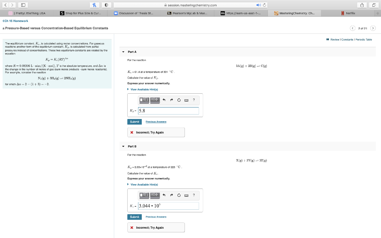Open Safari's tab overview icon

375,5
